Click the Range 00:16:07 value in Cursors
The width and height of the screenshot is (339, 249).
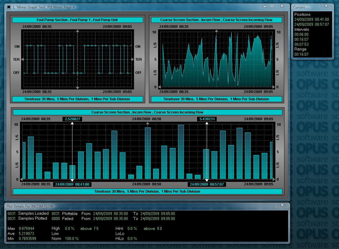pyautogui.click(x=301, y=54)
